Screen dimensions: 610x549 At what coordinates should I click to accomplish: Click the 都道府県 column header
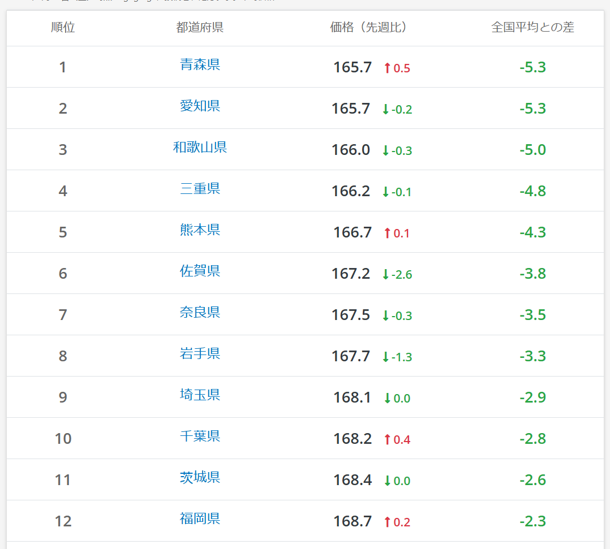pos(200,27)
